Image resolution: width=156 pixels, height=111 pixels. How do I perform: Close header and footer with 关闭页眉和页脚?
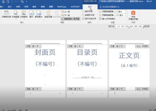coord(133,15)
